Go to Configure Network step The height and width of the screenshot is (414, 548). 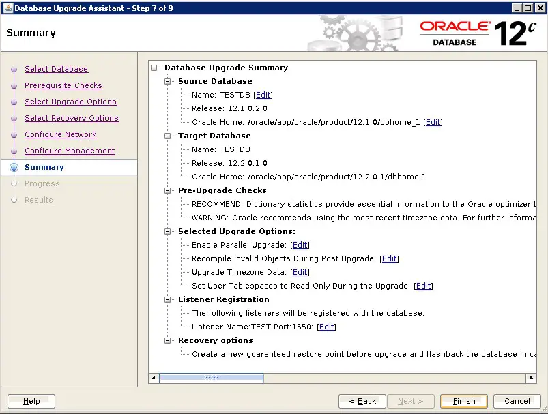click(x=61, y=134)
